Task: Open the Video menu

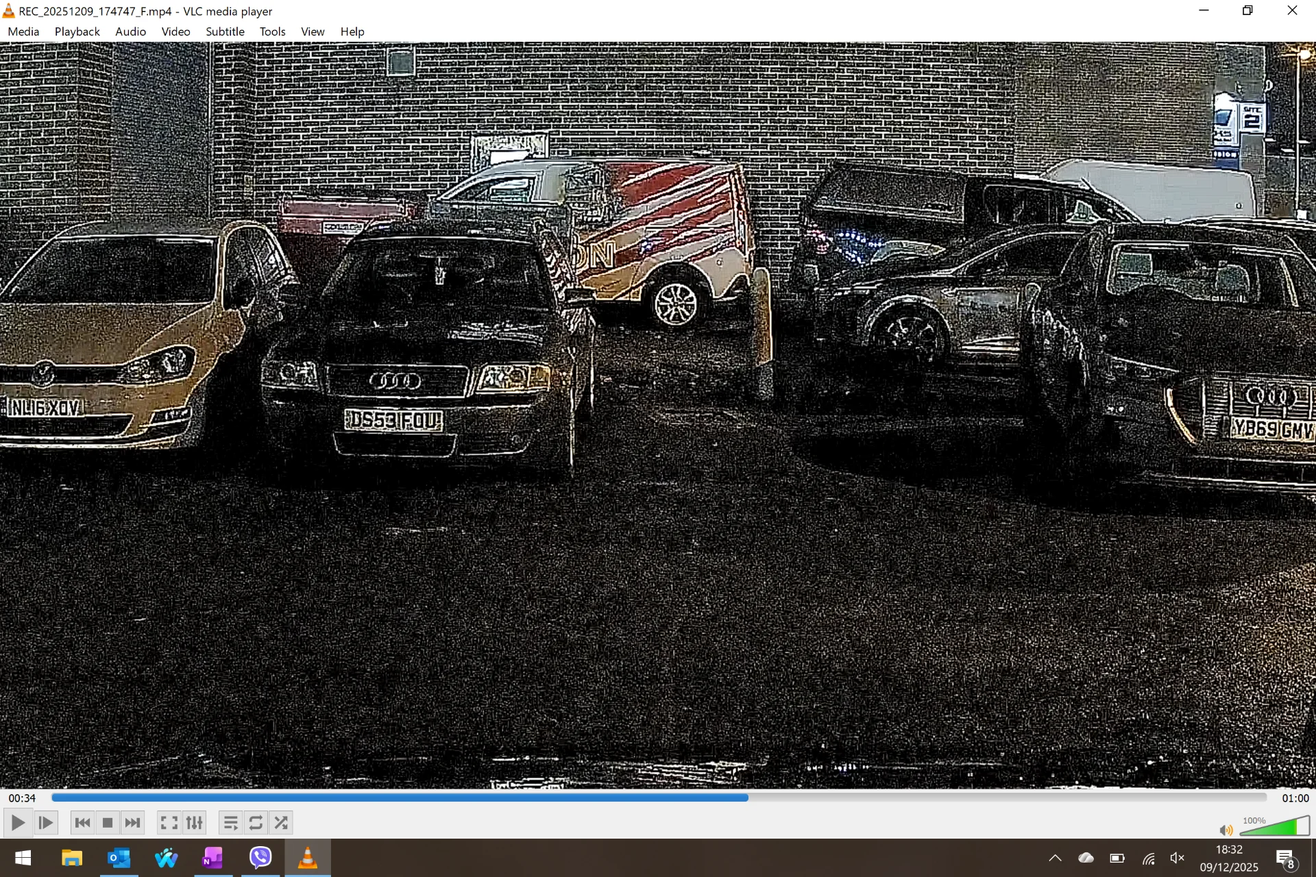Action: 175,32
